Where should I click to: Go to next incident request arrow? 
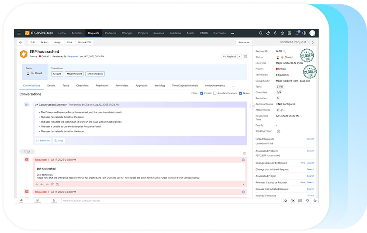[x=313, y=42]
